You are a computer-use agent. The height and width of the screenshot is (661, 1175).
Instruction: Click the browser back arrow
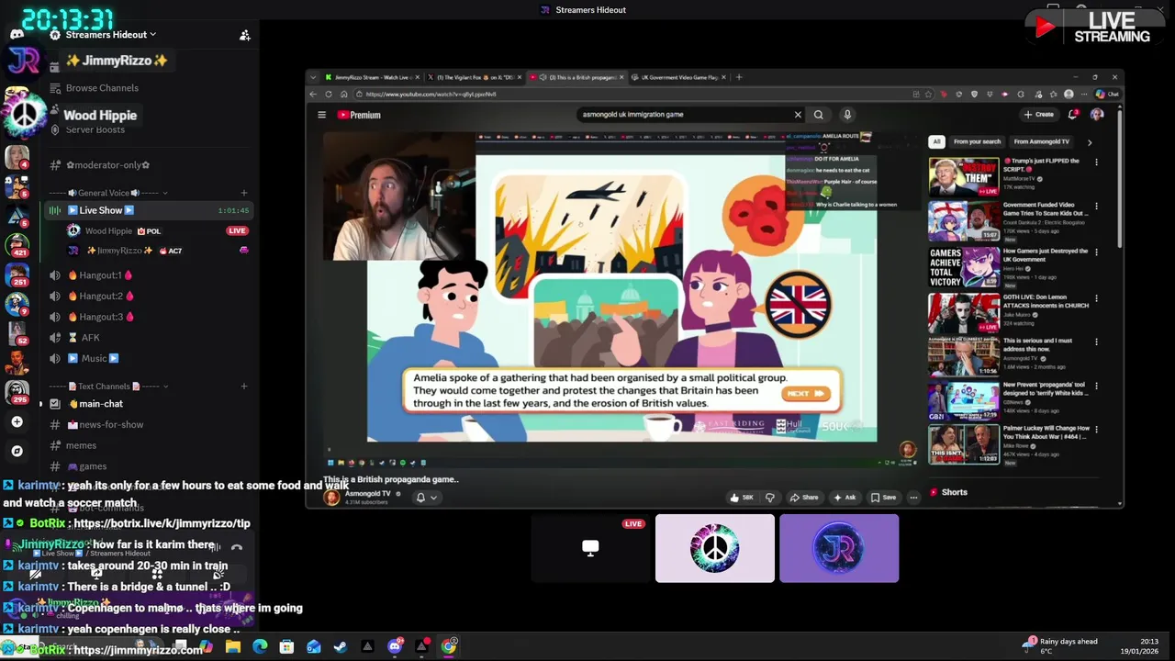click(x=313, y=94)
